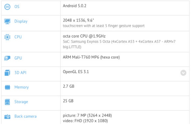Click the Storage label

[21, 102]
